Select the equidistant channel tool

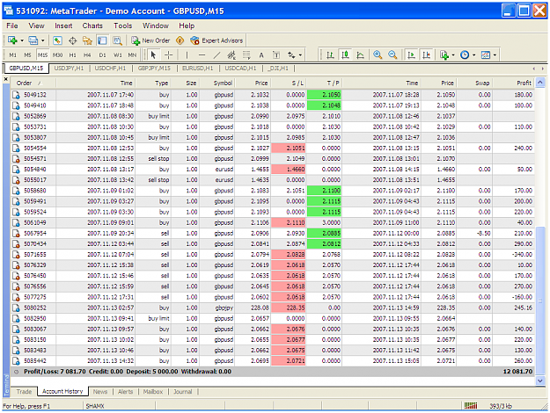pos(231,55)
